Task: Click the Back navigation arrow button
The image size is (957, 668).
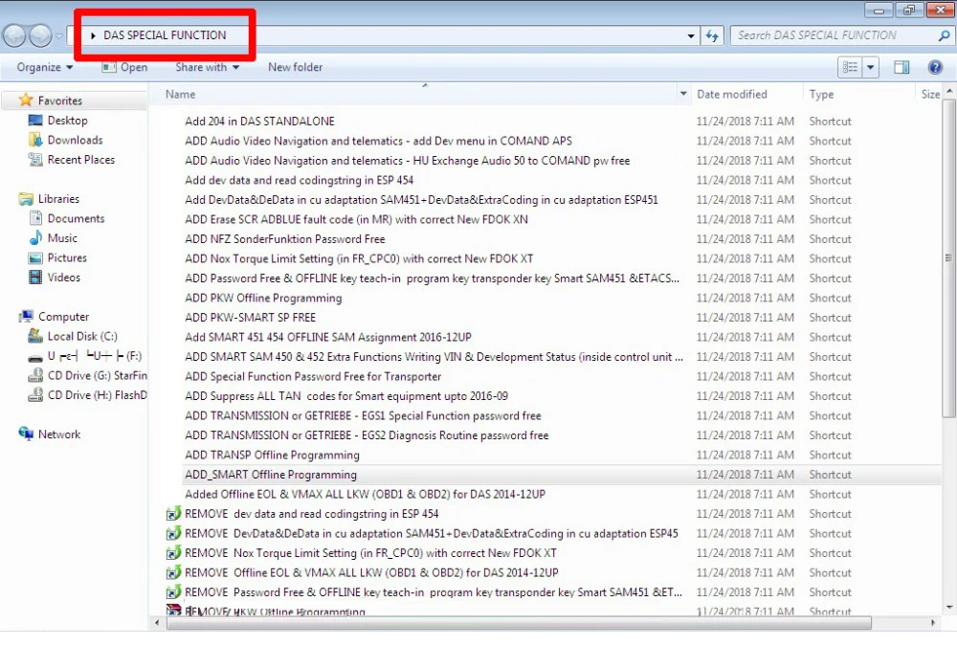Action: [14, 36]
